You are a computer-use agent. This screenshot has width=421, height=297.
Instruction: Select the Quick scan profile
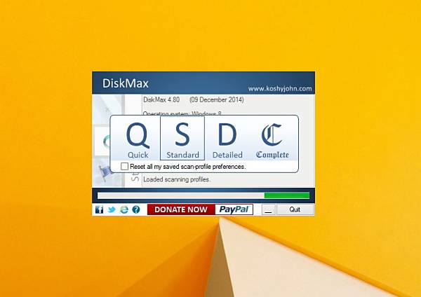point(138,139)
